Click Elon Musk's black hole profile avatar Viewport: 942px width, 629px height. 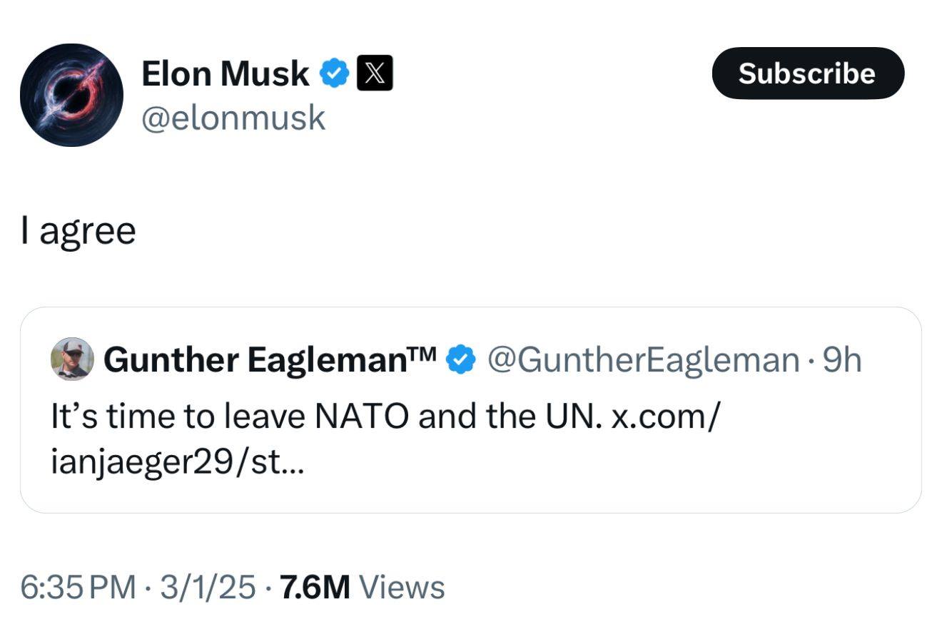pos(71,95)
